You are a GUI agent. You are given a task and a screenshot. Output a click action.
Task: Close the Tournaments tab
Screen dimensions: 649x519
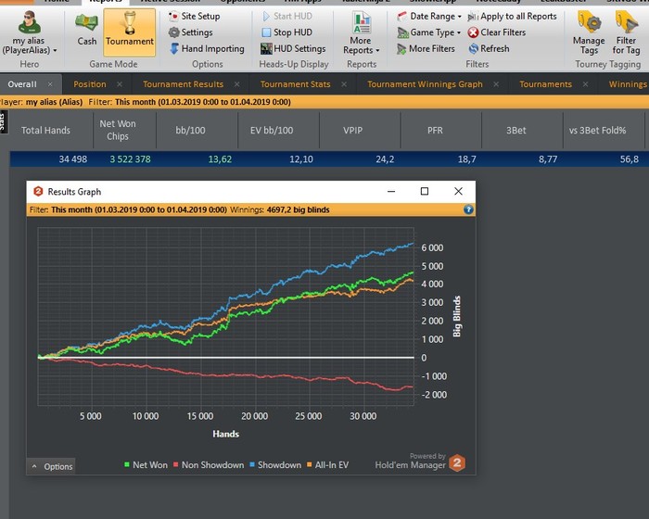(x=585, y=84)
